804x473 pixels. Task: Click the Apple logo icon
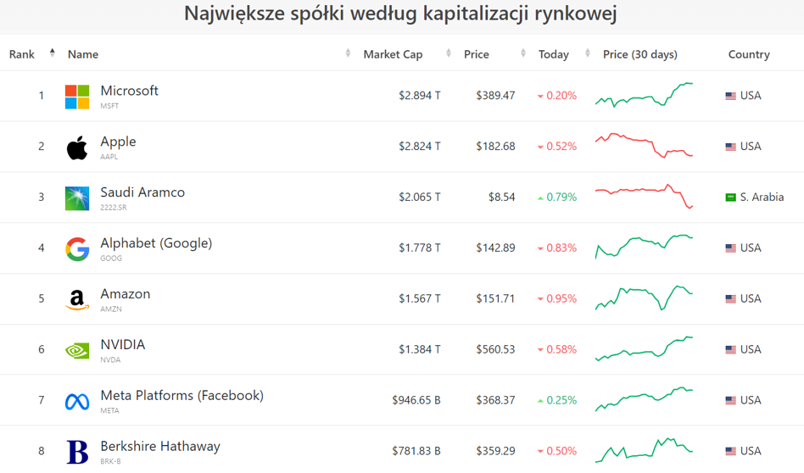77,147
